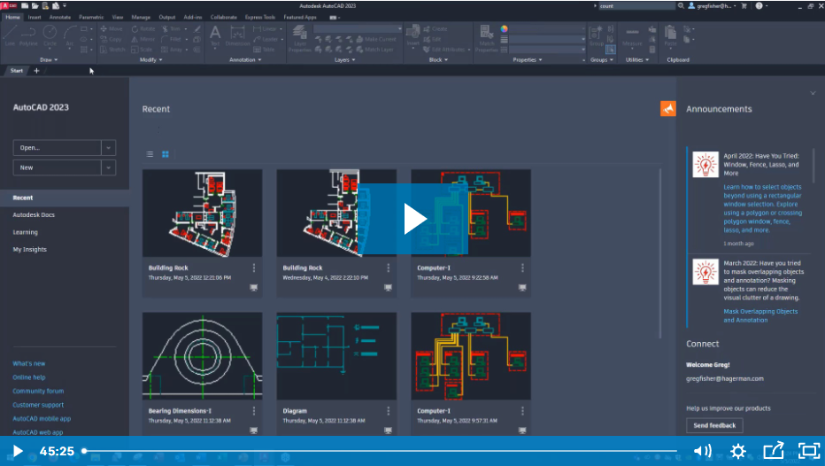The image size is (825, 466).
Task: Click the Table tool in Annotation
Action: click(264, 50)
